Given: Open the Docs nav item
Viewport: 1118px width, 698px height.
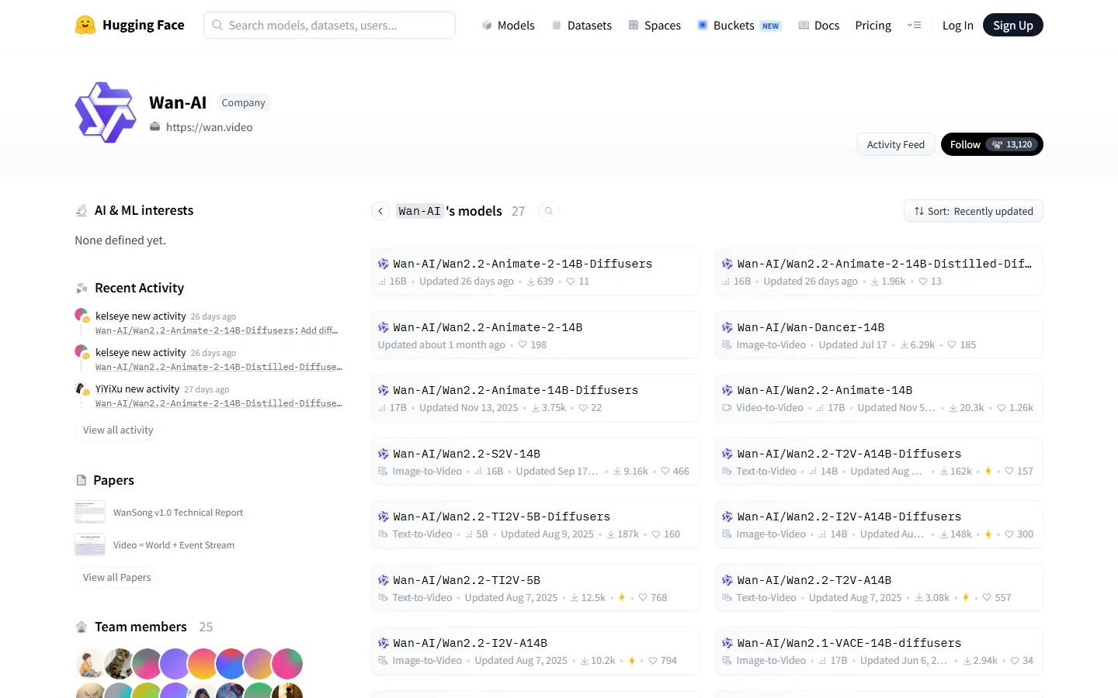Looking at the screenshot, I should pos(818,26).
